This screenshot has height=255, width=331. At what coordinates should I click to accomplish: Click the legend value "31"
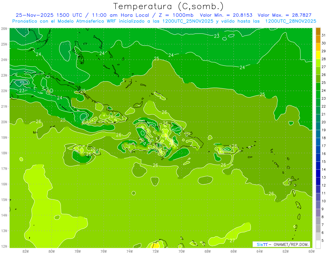(x=324, y=35)
